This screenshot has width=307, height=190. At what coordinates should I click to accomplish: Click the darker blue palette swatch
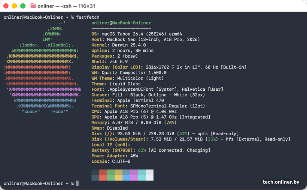point(126,172)
